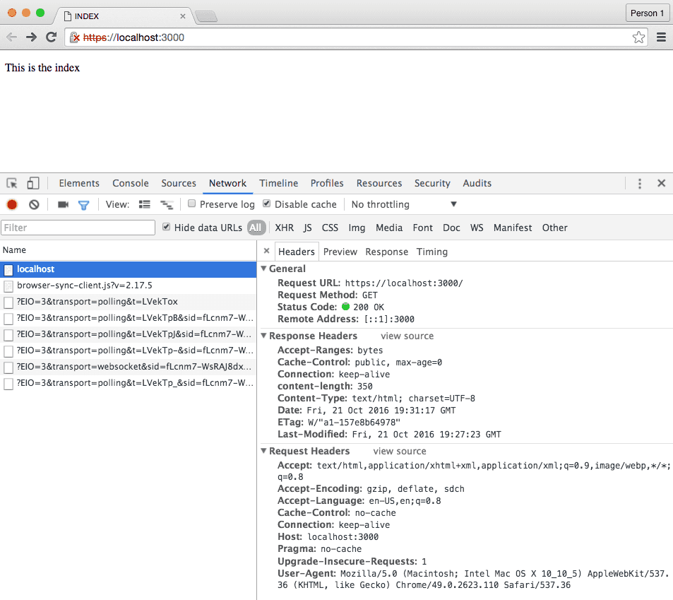Viewport: 673px width, 600px height.
Task: Toggle the filter funnel icon
Action: tap(83, 205)
